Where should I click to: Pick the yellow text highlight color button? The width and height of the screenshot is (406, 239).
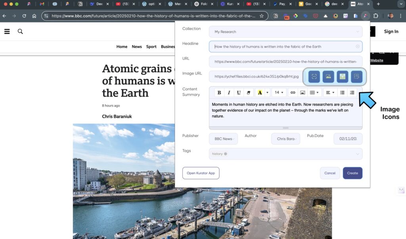(260, 93)
